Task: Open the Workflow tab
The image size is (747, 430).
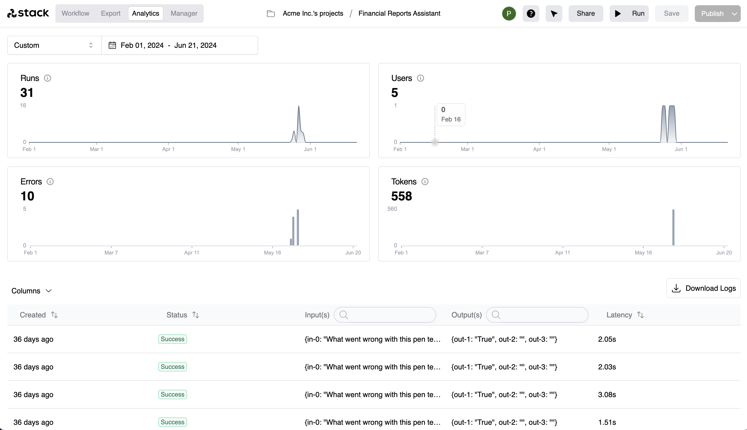Action: [75, 13]
